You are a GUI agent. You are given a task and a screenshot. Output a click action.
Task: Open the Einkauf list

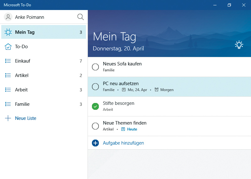[x=44, y=61]
